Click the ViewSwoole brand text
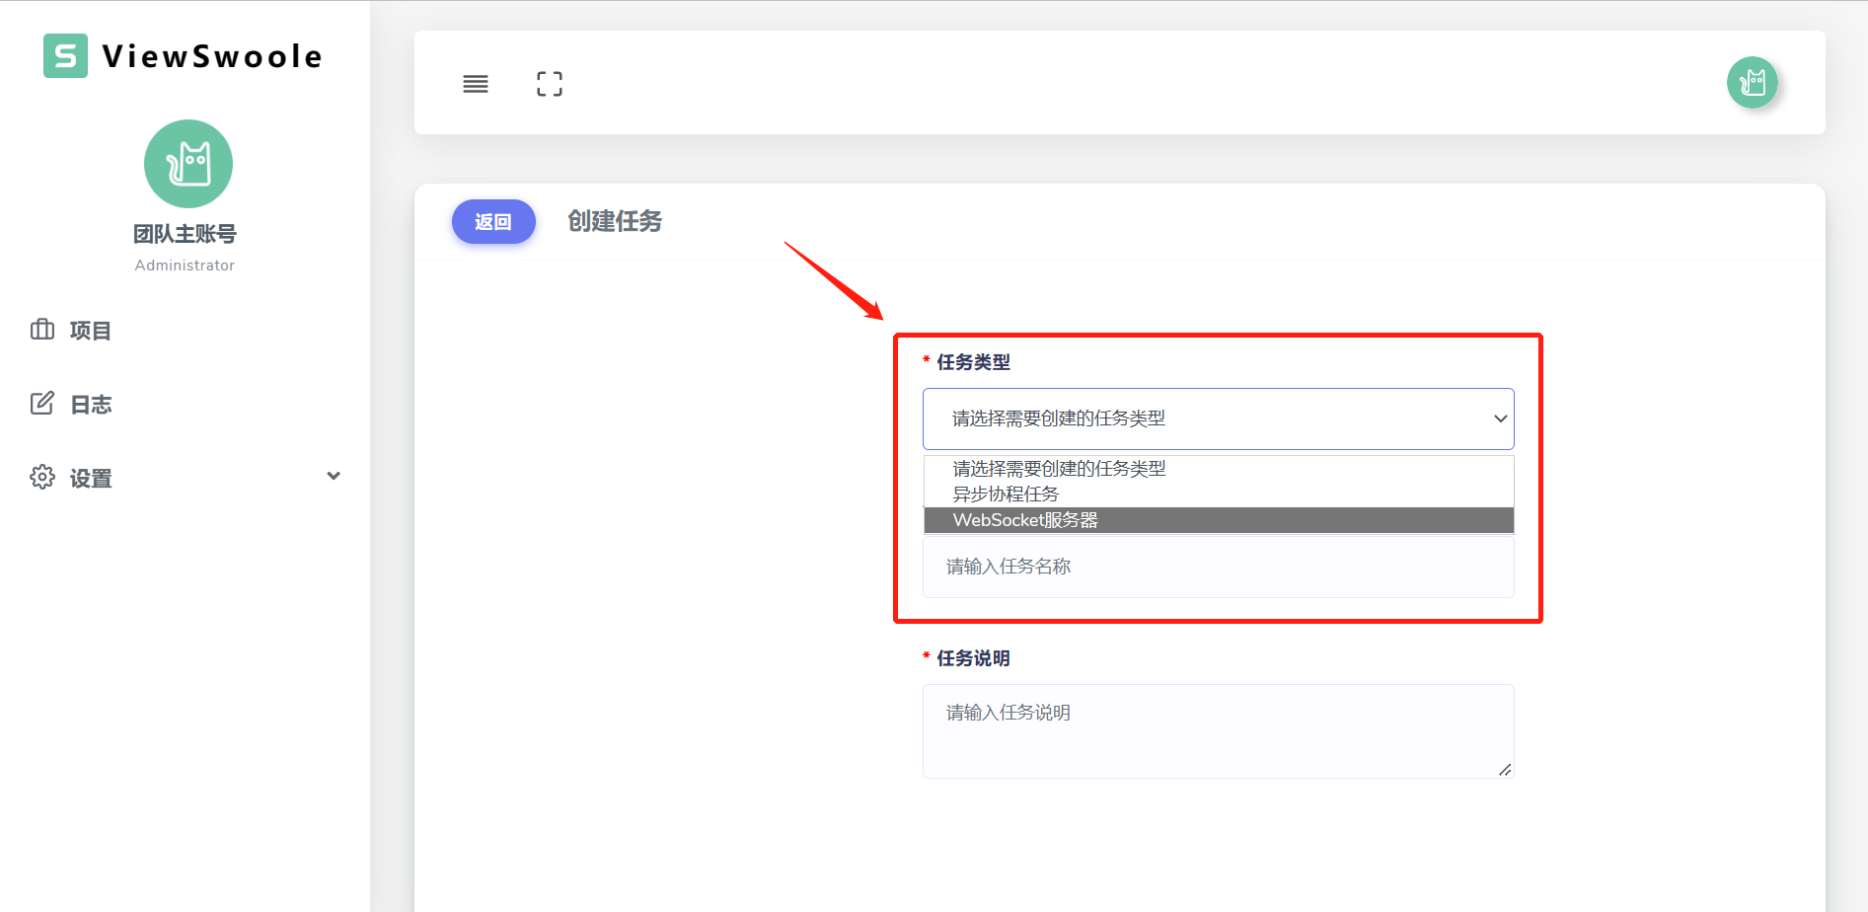 click(213, 56)
